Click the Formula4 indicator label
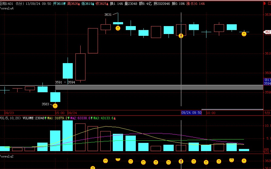This screenshot has width=271, height=169. click(x=7, y=8)
